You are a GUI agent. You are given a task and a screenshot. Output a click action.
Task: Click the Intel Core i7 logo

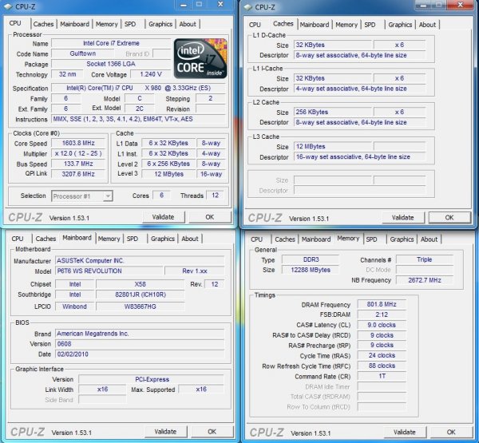200,58
